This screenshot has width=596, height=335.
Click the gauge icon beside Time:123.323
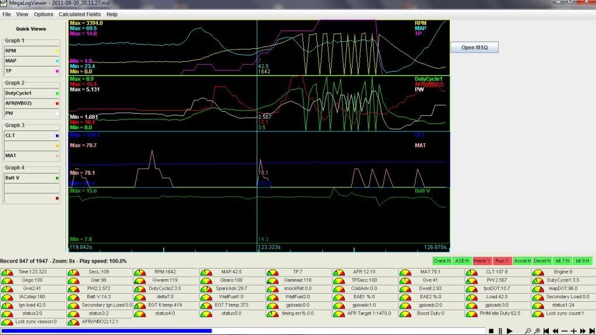coord(7,272)
